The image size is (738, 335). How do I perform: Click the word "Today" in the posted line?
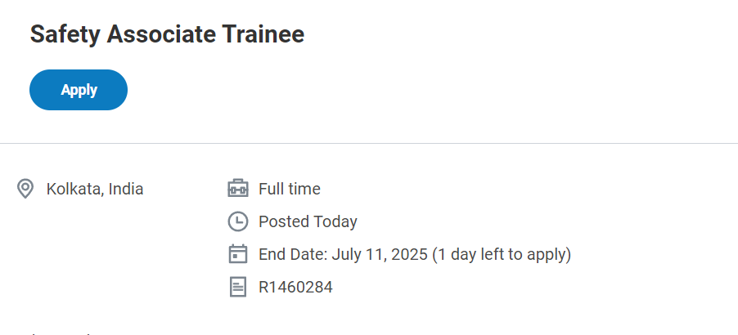coord(335,222)
